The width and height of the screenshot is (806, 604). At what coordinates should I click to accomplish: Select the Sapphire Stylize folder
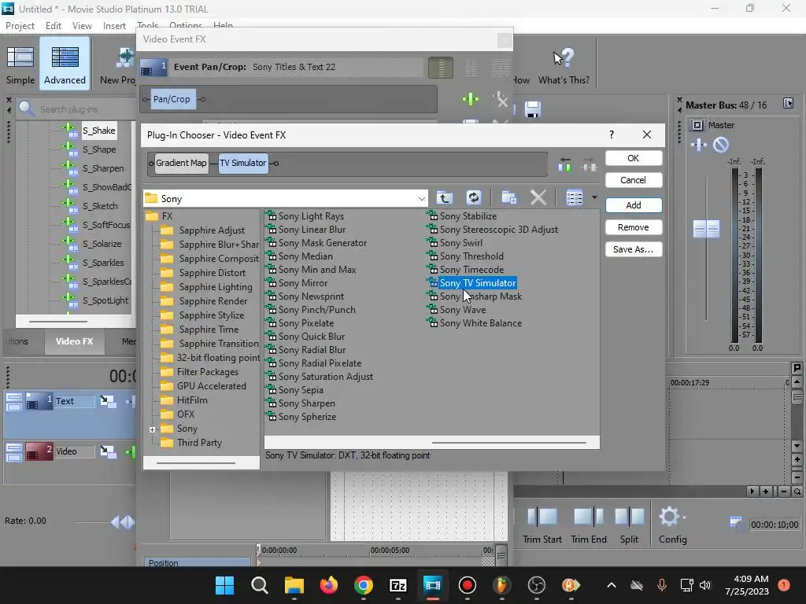[x=211, y=315]
